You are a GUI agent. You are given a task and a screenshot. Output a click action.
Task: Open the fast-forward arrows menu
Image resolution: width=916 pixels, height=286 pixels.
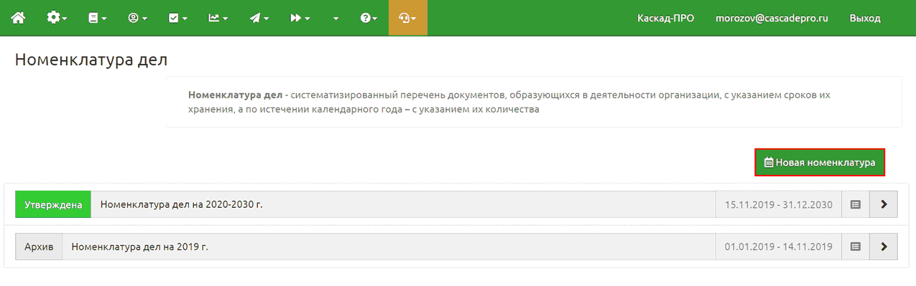300,18
